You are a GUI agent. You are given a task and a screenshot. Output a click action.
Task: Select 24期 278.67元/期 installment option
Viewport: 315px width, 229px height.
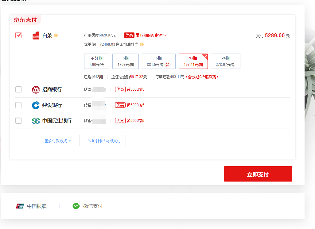[x=226, y=61]
